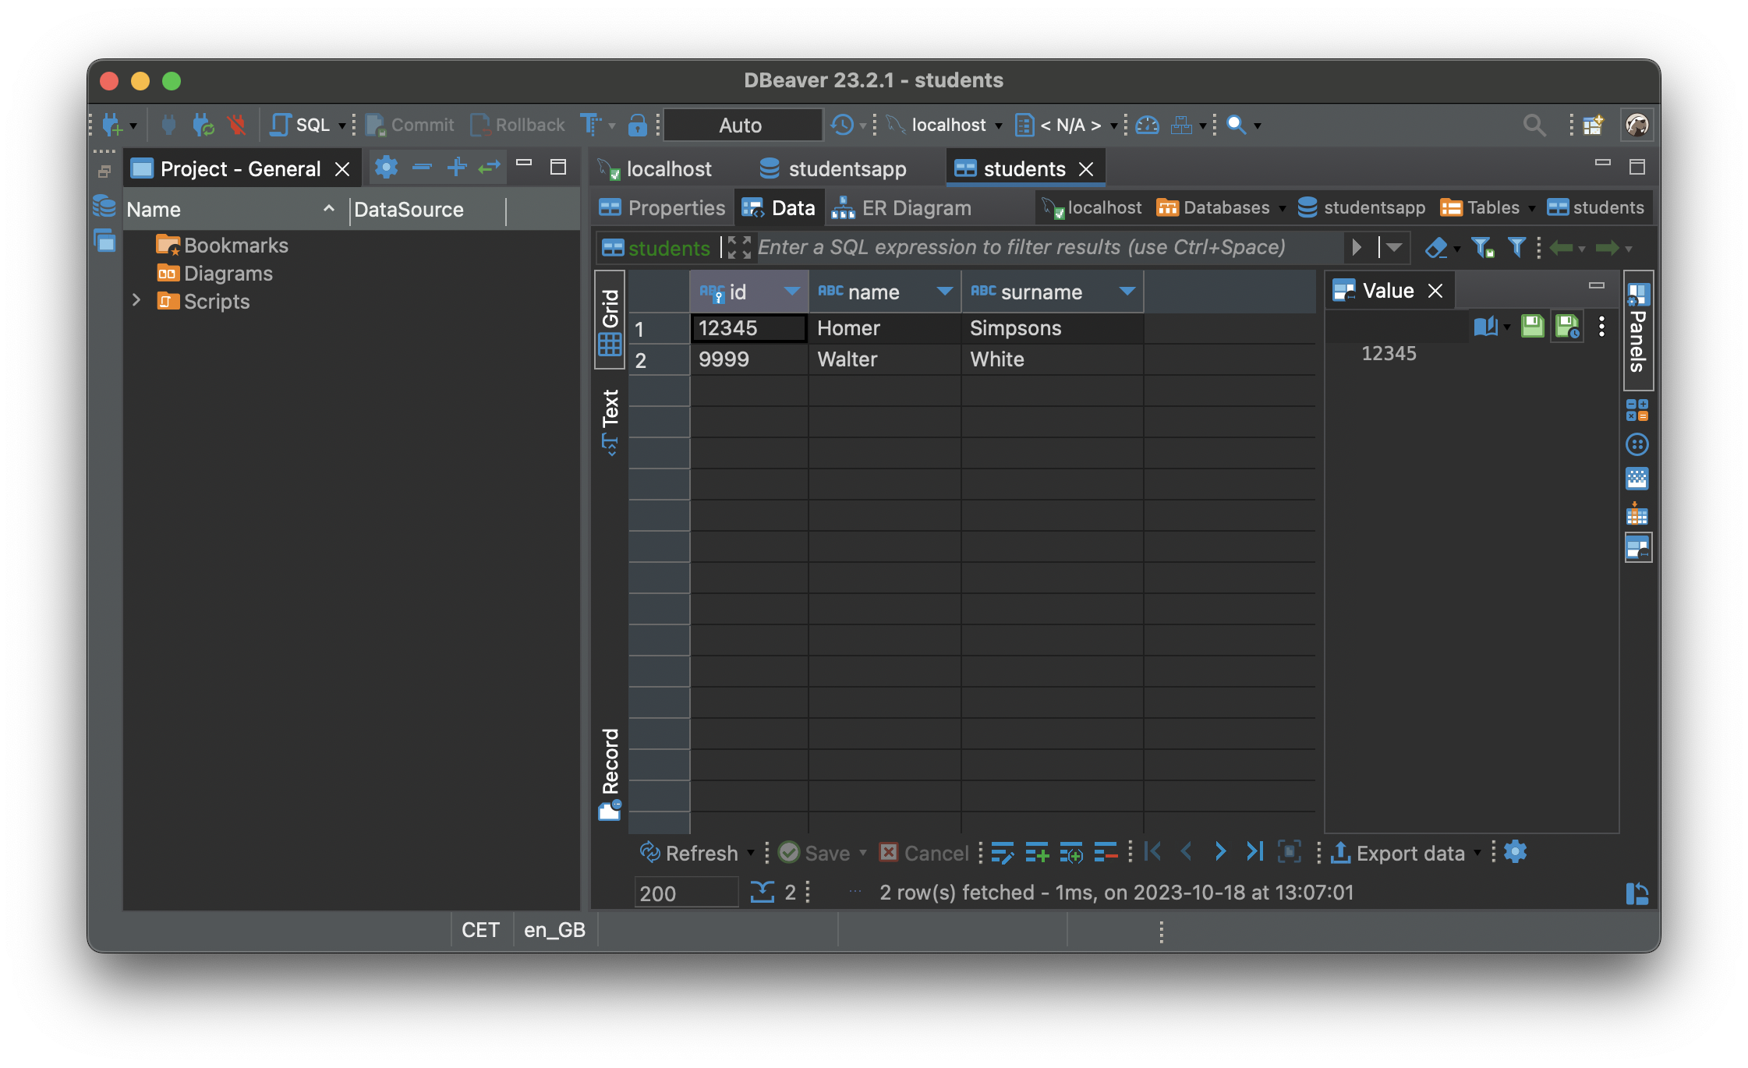1748x1068 pixels.
Task: Switch to Text view mode
Action: tap(610, 422)
